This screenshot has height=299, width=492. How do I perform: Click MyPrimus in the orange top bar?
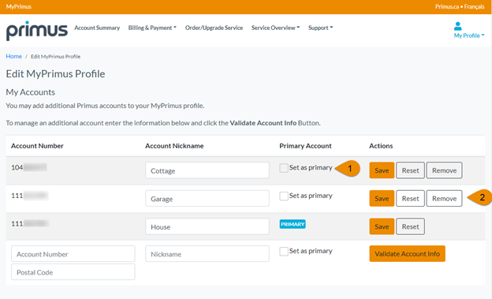click(x=18, y=6)
